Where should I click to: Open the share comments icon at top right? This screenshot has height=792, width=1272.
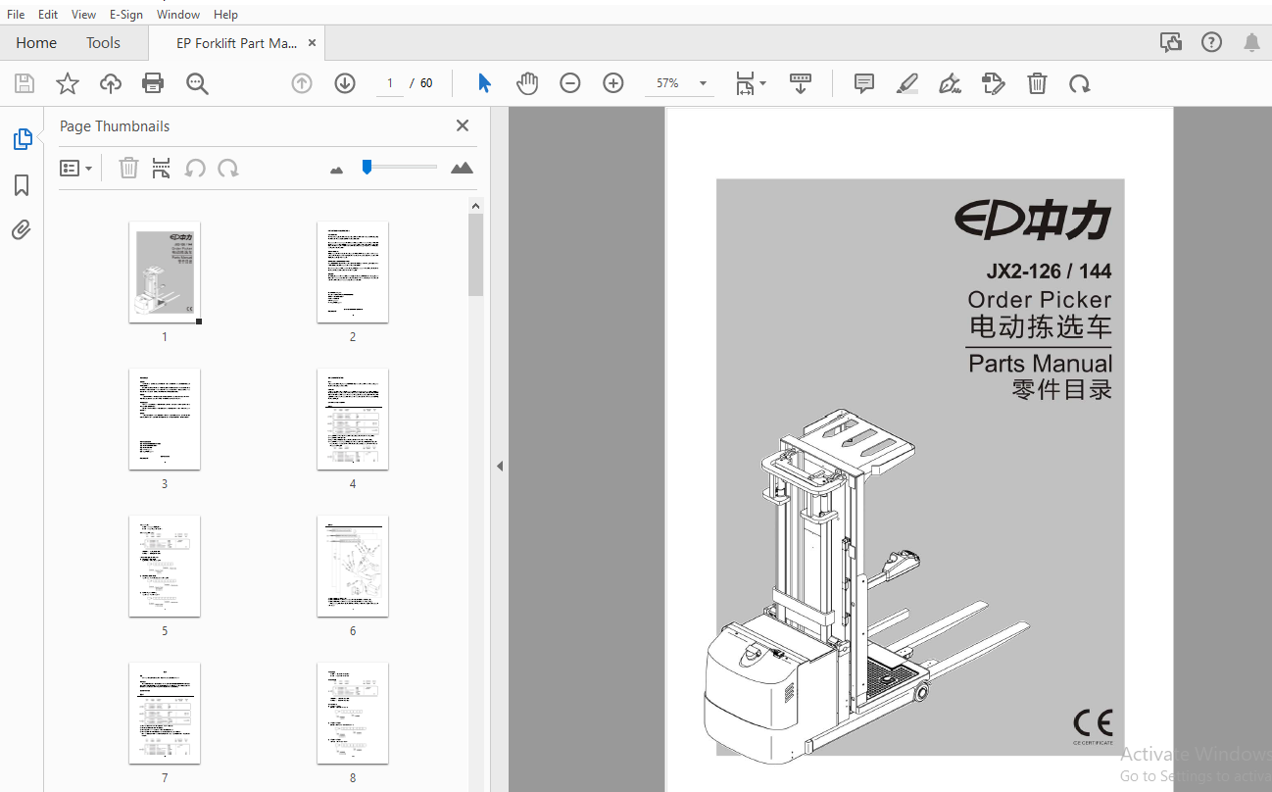[x=1171, y=42]
